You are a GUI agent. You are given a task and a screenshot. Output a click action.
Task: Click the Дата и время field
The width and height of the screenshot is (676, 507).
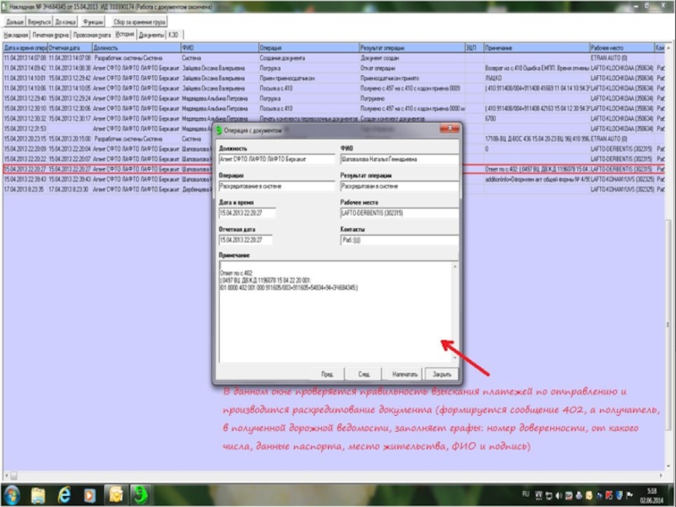[x=247, y=213]
